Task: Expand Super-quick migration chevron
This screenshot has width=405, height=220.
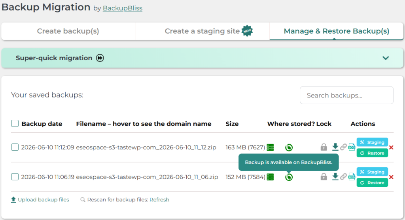Action: 386,58
